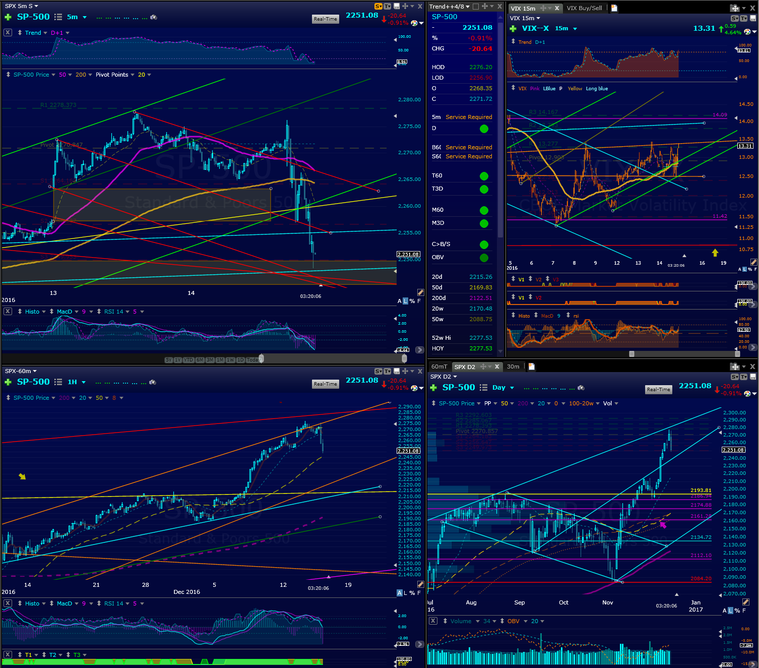The height and width of the screenshot is (668, 759).
Task: Toggle the % scale button in SPX 5m chart
Action: tap(412, 301)
